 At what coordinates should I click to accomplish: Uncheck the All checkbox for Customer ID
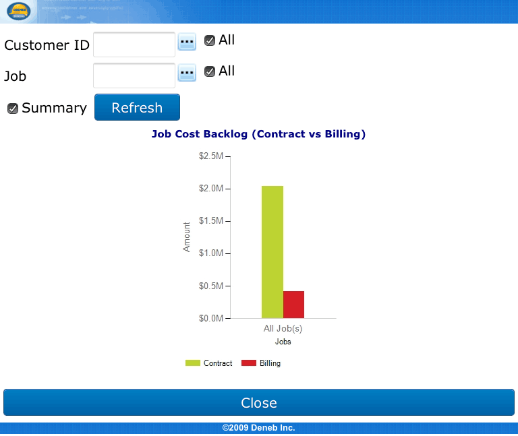coord(210,40)
